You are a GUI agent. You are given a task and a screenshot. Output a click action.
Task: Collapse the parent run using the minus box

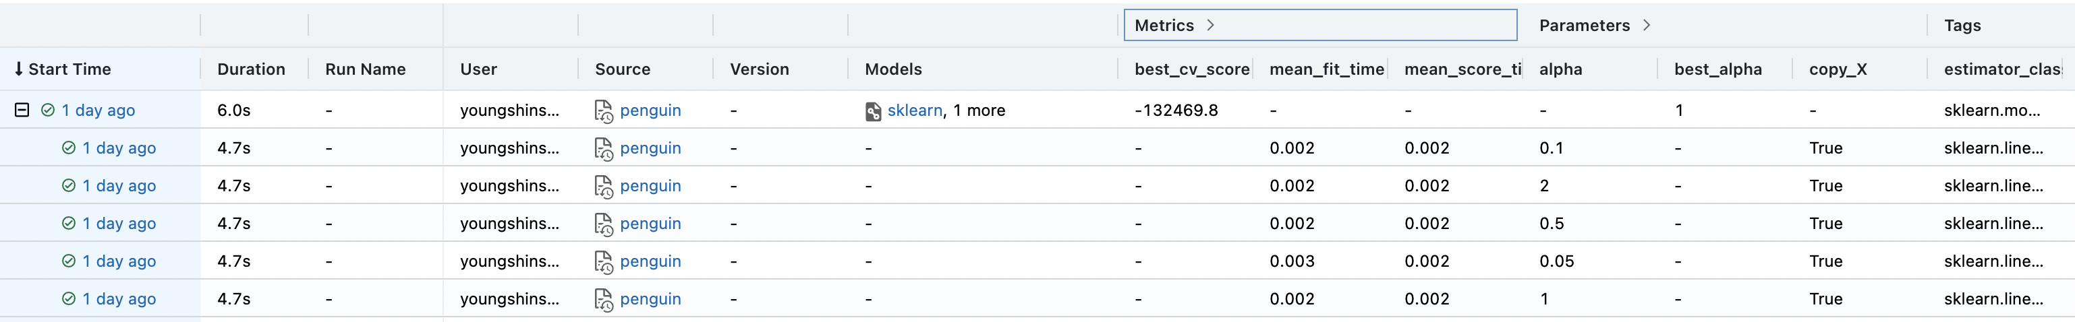tap(22, 110)
